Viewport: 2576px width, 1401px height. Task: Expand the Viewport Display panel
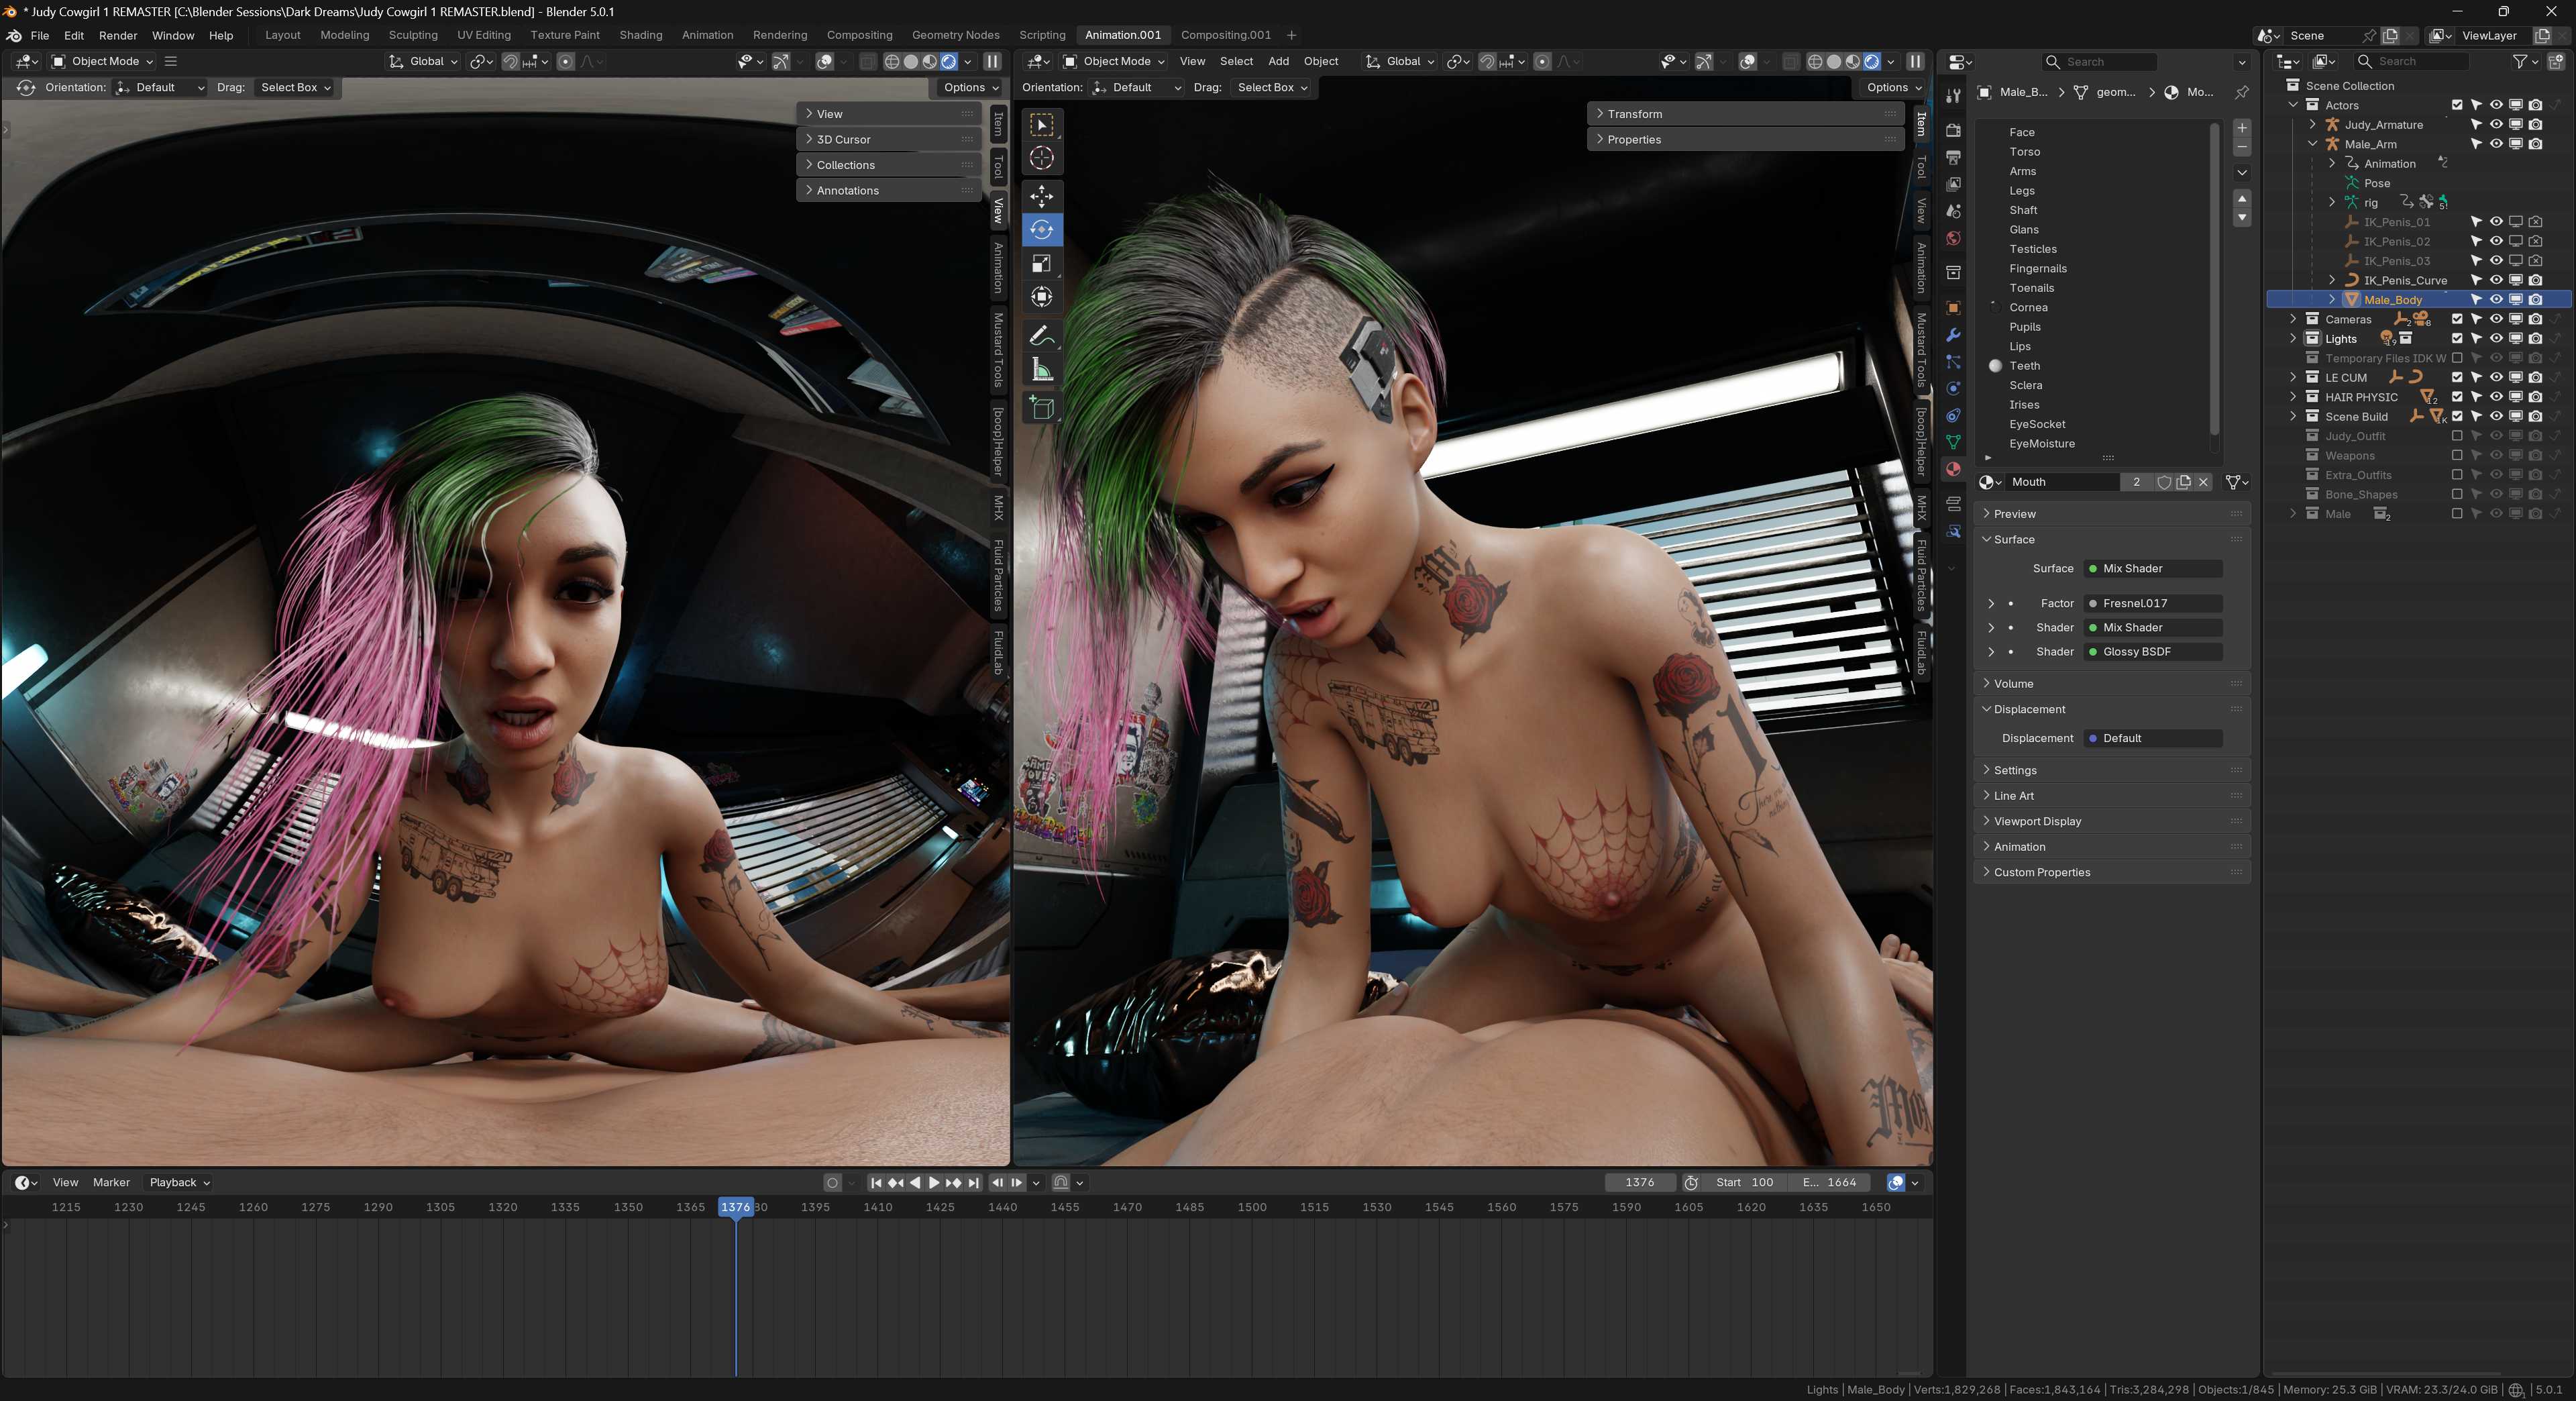(x=2112, y=822)
